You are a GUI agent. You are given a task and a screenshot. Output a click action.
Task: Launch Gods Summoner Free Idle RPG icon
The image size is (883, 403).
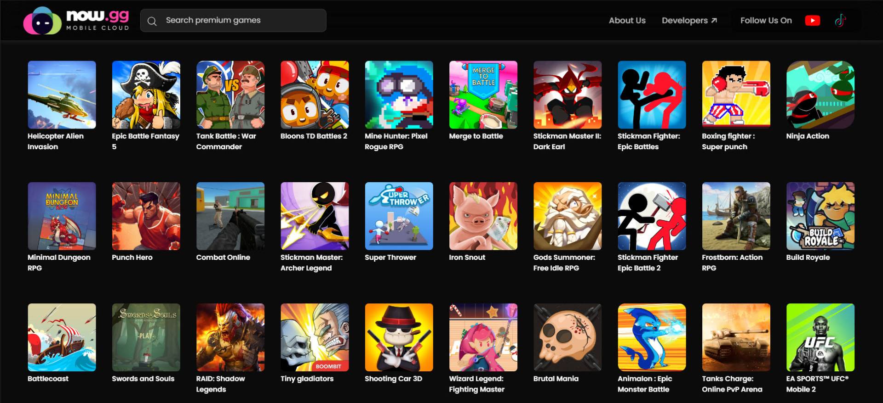(568, 216)
